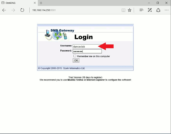The width and height of the screenshot is (171, 134).
Task: Click the SMS Gateway logo image
Action: tap(59, 34)
